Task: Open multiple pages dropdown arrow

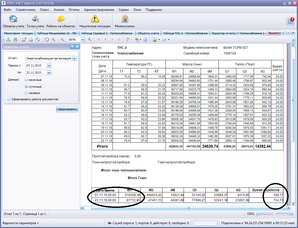Action: [132, 40]
